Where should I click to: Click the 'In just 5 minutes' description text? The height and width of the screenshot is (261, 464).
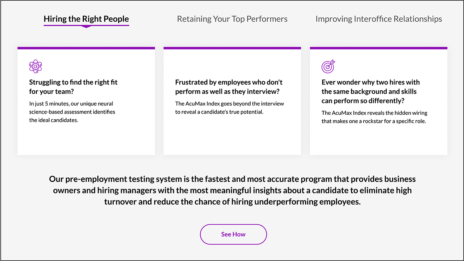click(x=72, y=112)
